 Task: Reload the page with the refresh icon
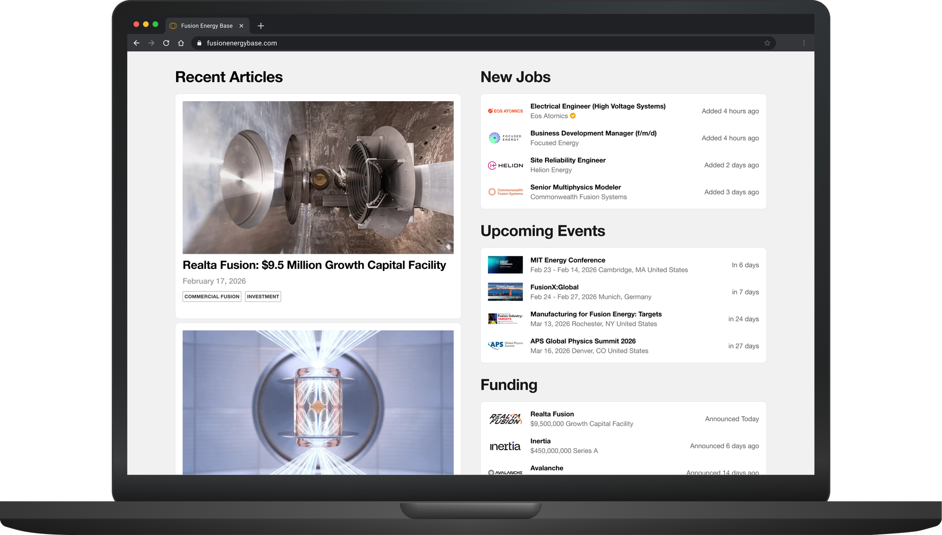click(x=166, y=43)
